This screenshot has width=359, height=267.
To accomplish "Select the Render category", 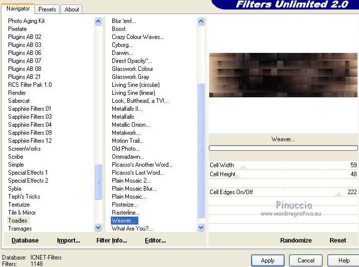I will tap(16, 93).
